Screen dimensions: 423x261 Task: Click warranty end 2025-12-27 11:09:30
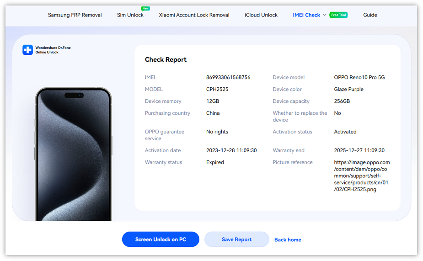point(359,150)
